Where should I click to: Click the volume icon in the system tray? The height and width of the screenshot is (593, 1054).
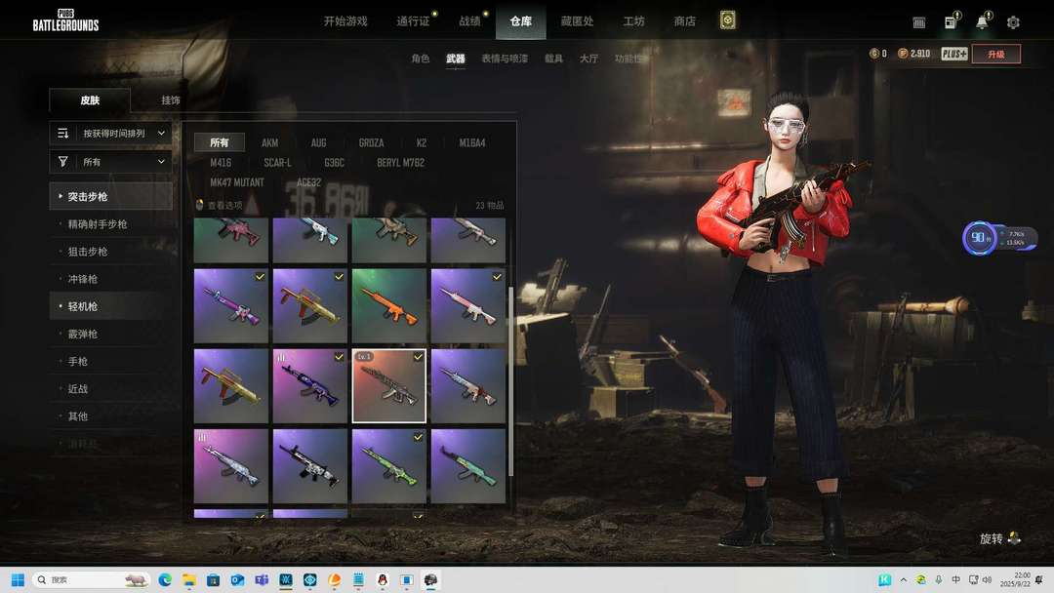[987, 579]
